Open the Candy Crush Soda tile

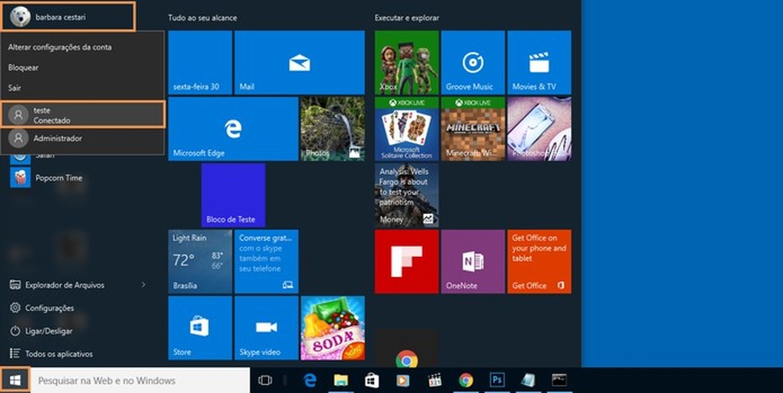tap(333, 328)
